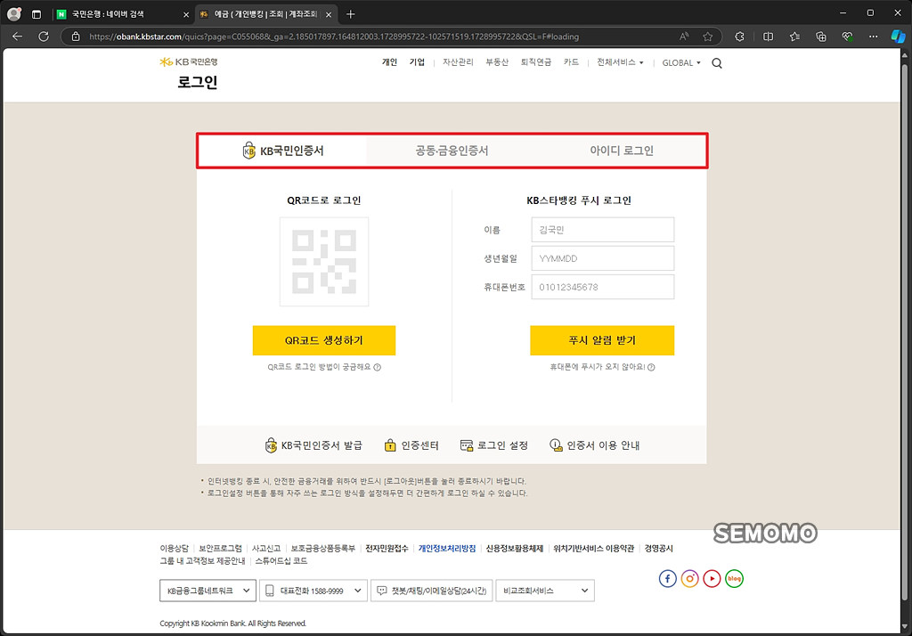The image size is (912, 636).
Task: Open the 자산관리 menu item
Action: [x=458, y=62]
